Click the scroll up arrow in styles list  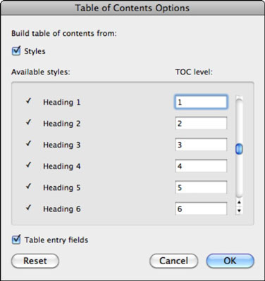(x=239, y=202)
